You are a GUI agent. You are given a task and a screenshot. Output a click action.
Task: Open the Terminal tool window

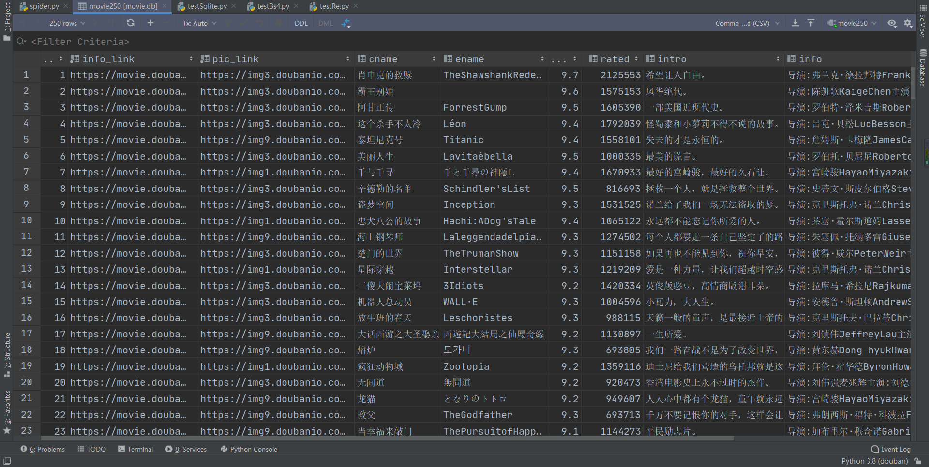135,449
